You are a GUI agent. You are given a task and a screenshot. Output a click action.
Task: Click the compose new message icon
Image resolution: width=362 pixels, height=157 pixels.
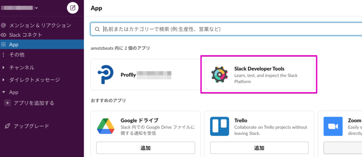tap(73, 8)
